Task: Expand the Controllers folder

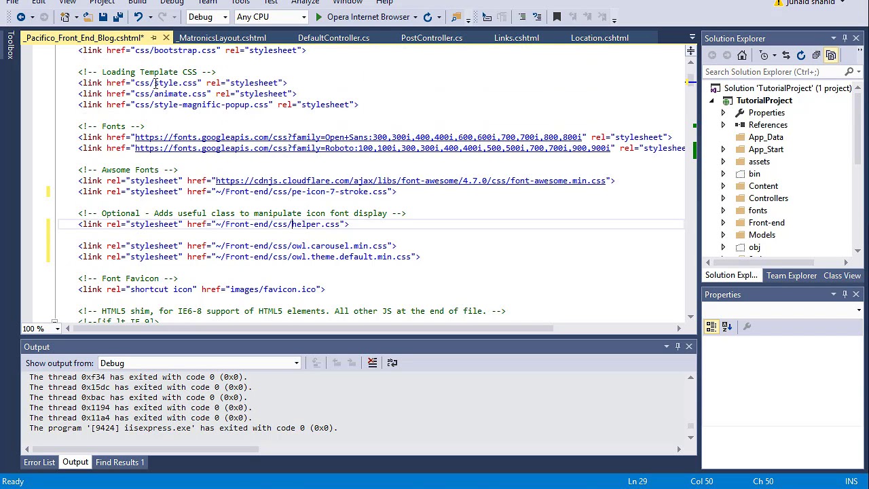Action: click(723, 198)
